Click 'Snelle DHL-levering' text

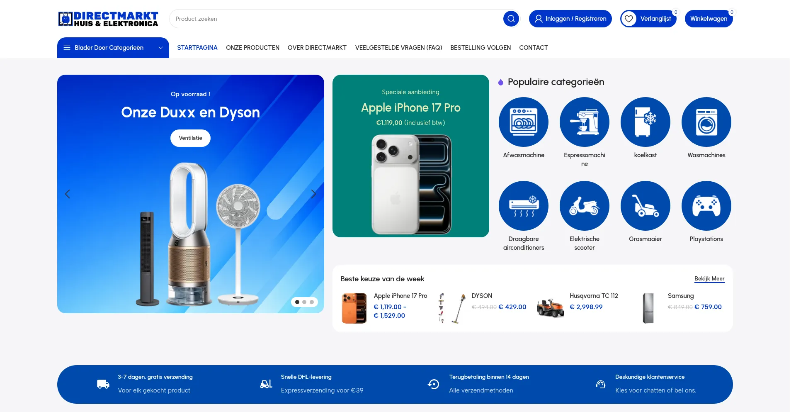[306, 377]
